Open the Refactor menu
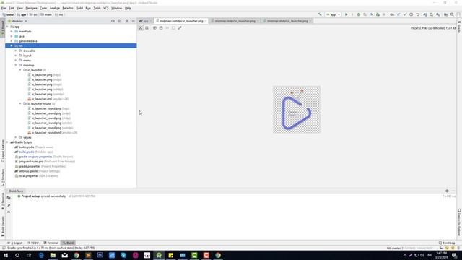This screenshot has width=462, height=260. click(x=68, y=8)
